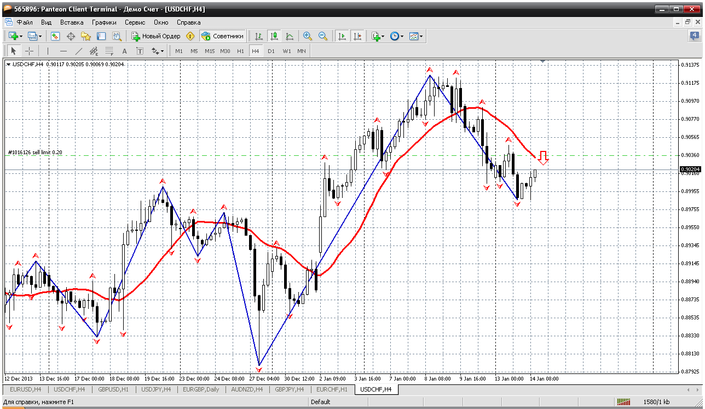Click the Новый Ордер button
The height and width of the screenshot is (409, 705).
(156, 36)
